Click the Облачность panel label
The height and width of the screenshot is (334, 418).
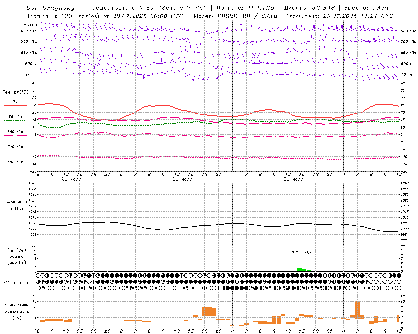pos(17,283)
